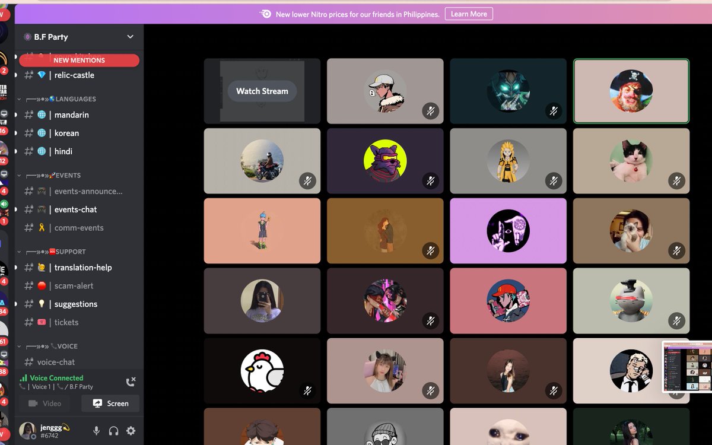Click the muted mic icon on the Naruto tile

(554, 180)
